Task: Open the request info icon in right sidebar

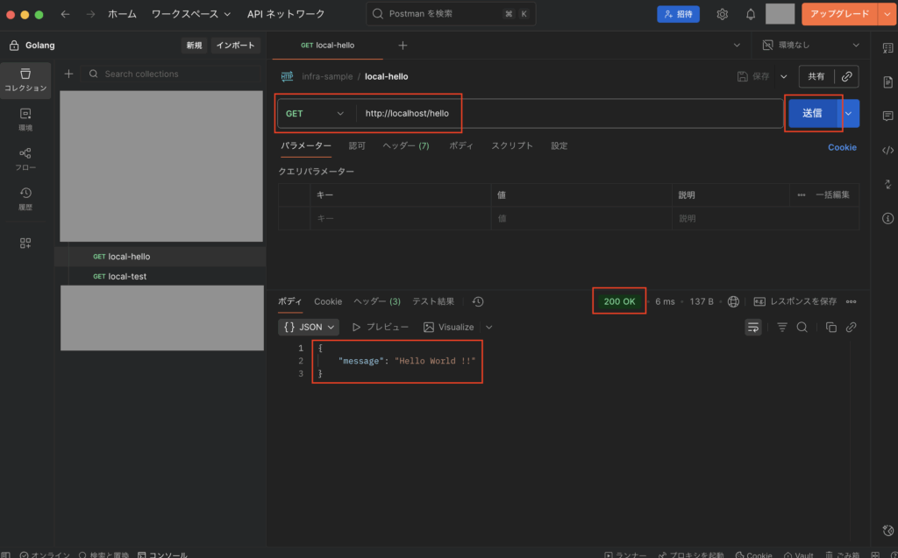Action: click(887, 217)
